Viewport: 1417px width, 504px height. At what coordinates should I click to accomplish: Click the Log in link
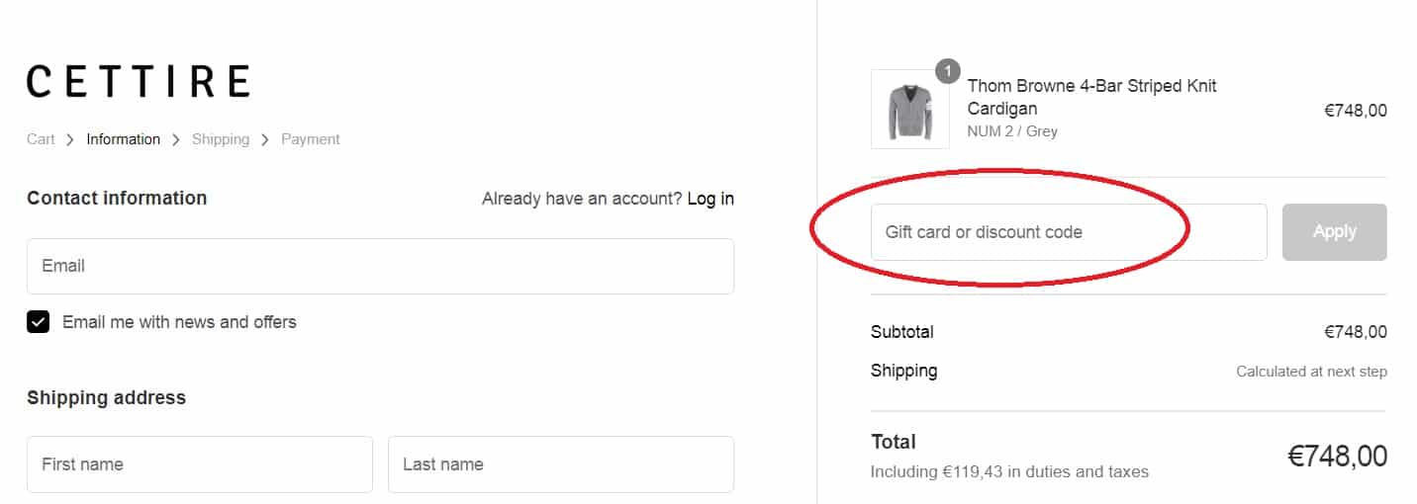tap(710, 199)
